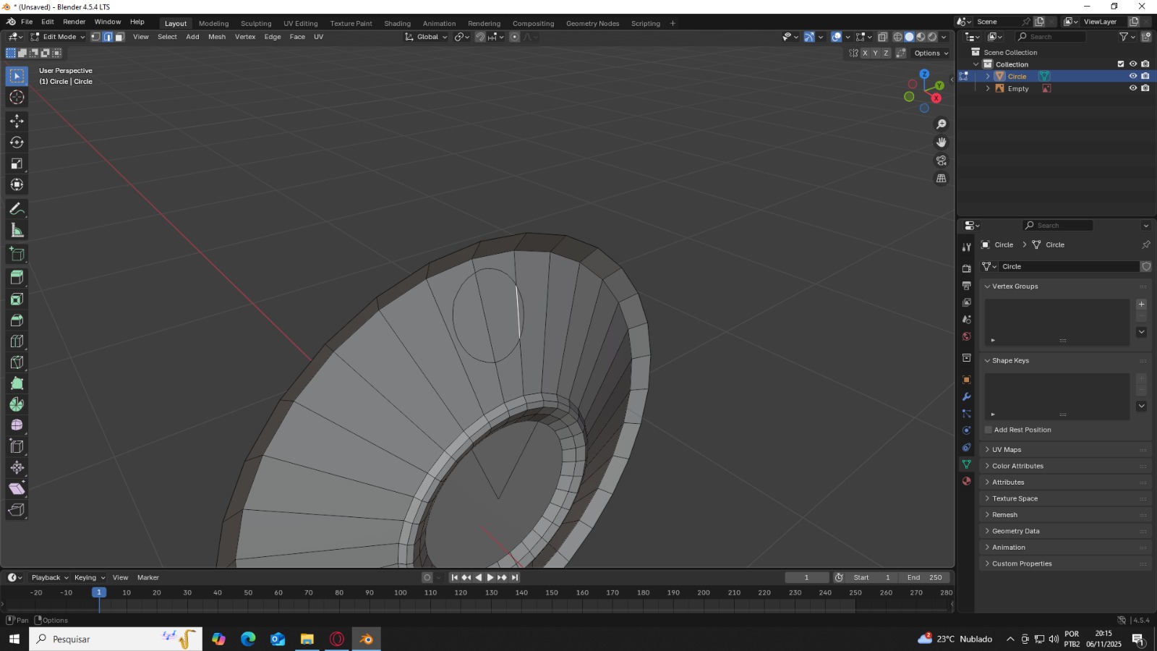Select the Cursor tool in the toolbar
Image resolution: width=1157 pixels, height=651 pixels.
tap(17, 98)
